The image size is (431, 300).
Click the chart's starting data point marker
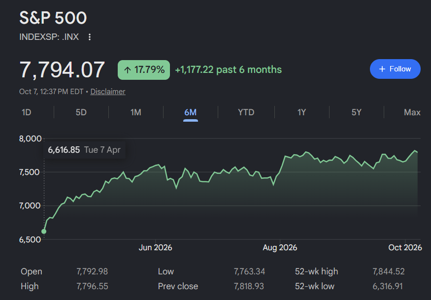coord(44,232)
